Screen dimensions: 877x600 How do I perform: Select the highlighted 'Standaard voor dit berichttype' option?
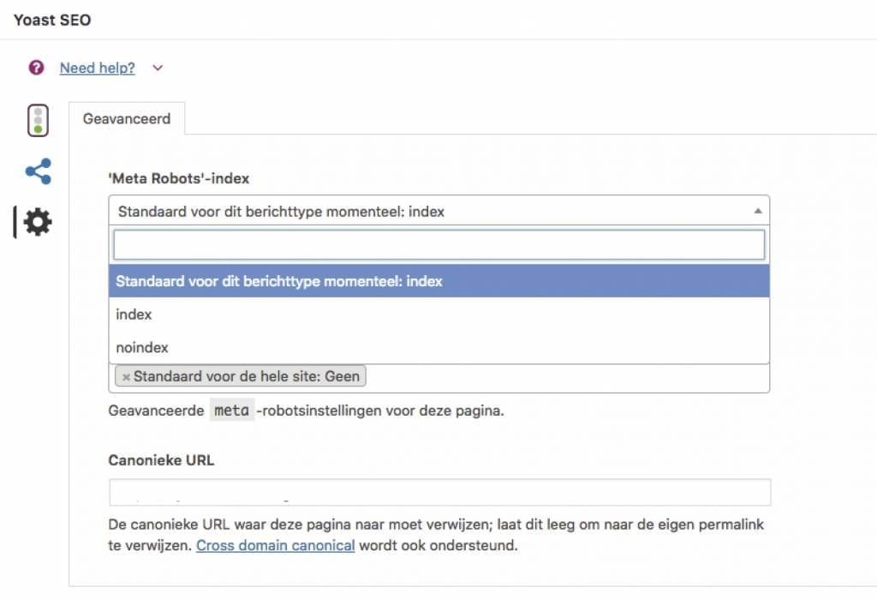[438, 280]
